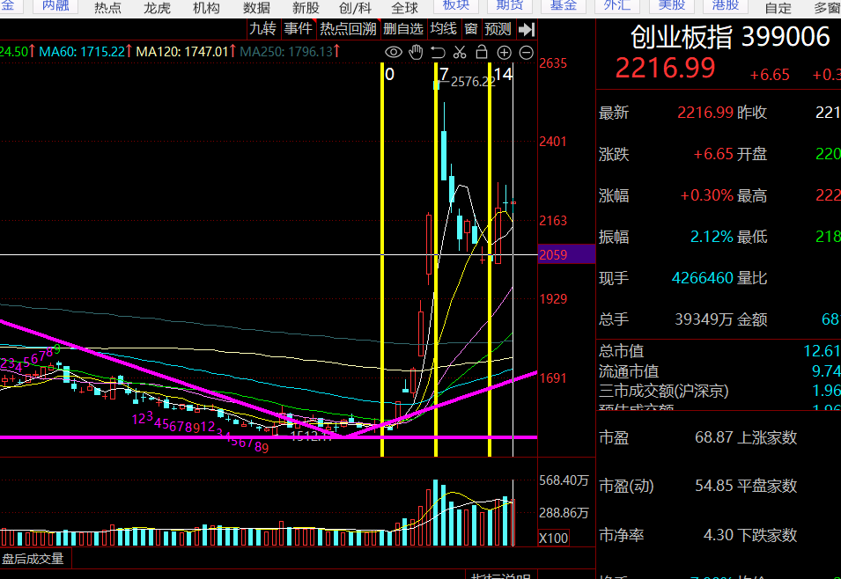Image resolution: width=841 pixels, height=579 pixels.
Task: Click the 2635 price axis label
Action: pos(553,63)
